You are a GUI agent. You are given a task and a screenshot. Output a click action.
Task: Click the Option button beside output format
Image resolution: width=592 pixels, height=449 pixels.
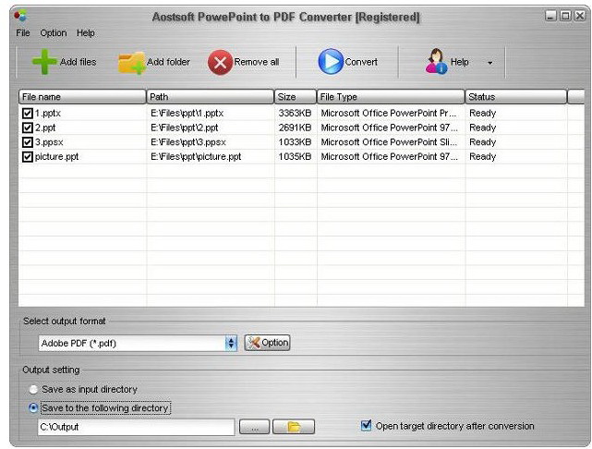pos(267,343)
